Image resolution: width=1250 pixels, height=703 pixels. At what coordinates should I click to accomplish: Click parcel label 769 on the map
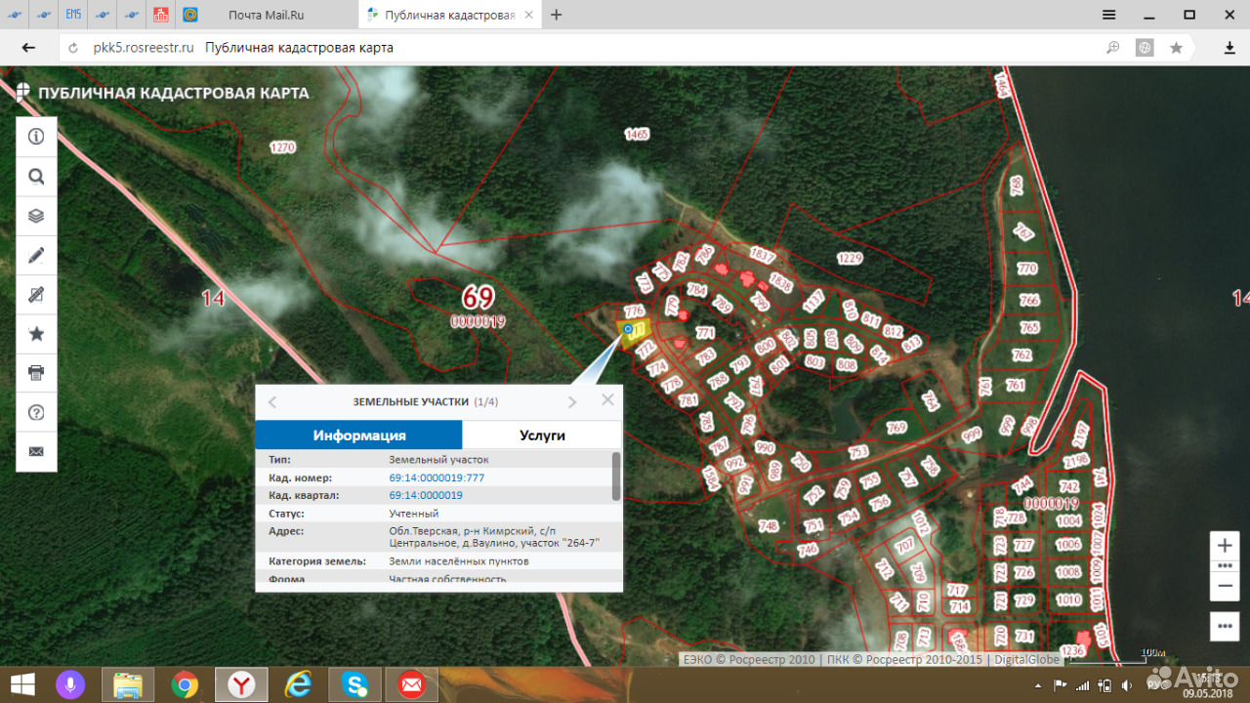[896, 428]
